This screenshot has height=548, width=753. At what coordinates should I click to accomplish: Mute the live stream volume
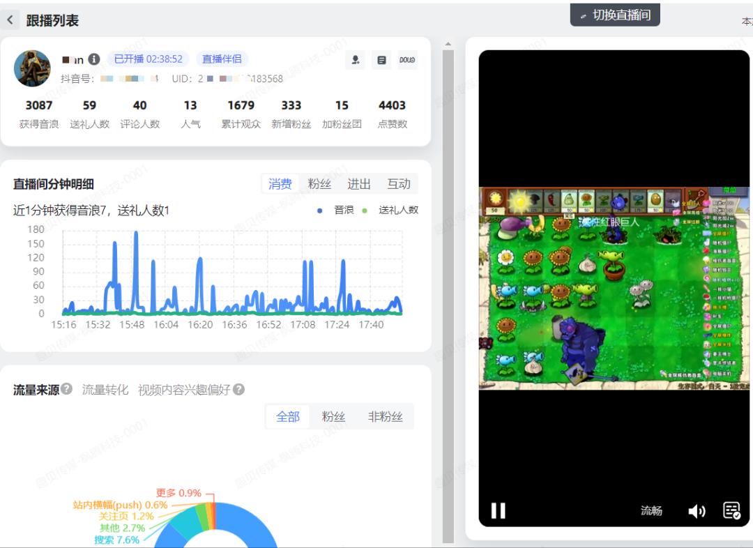point(696,511)
